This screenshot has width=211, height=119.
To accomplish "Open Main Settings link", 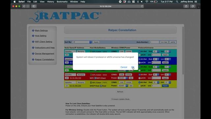I will pos(41,31).
